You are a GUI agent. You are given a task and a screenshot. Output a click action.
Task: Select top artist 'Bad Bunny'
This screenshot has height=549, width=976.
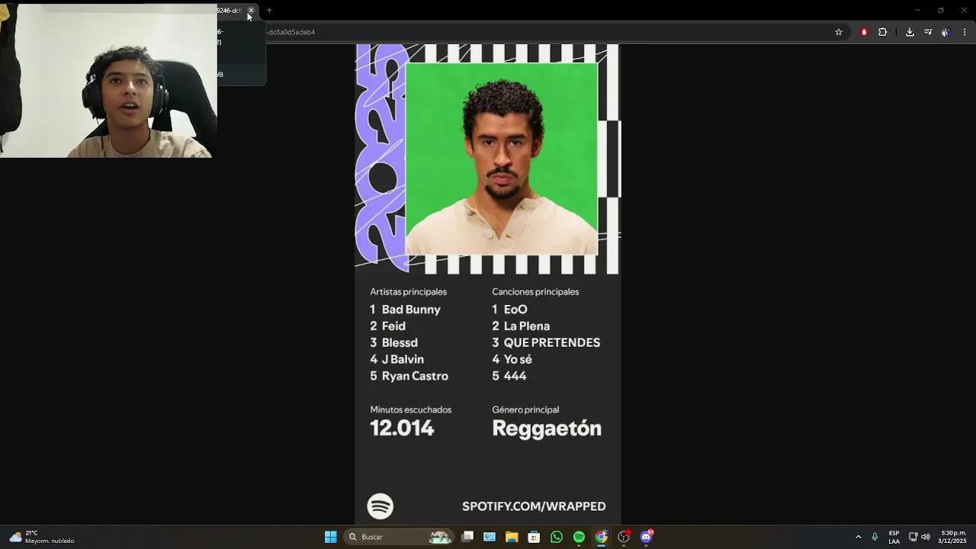[411, 310]
